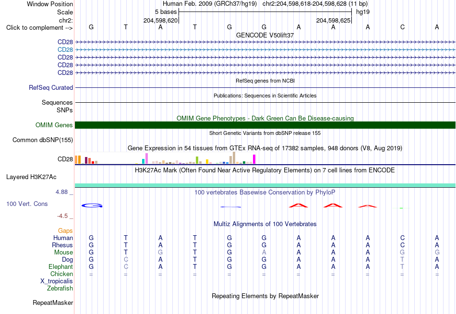Screen dimensions: 456x314
Task: Click the blue G PhyloP conservation logo
Action: tap(92, 205)
